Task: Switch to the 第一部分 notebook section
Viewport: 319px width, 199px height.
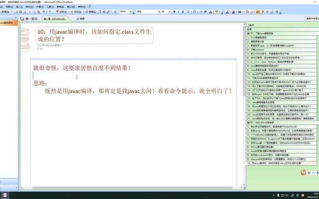Action: click(x=30, y=19)
